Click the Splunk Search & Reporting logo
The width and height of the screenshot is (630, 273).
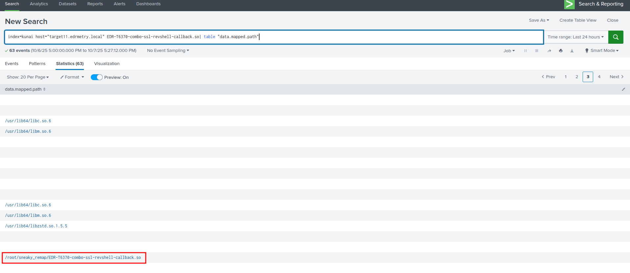[x=569, y=4]
